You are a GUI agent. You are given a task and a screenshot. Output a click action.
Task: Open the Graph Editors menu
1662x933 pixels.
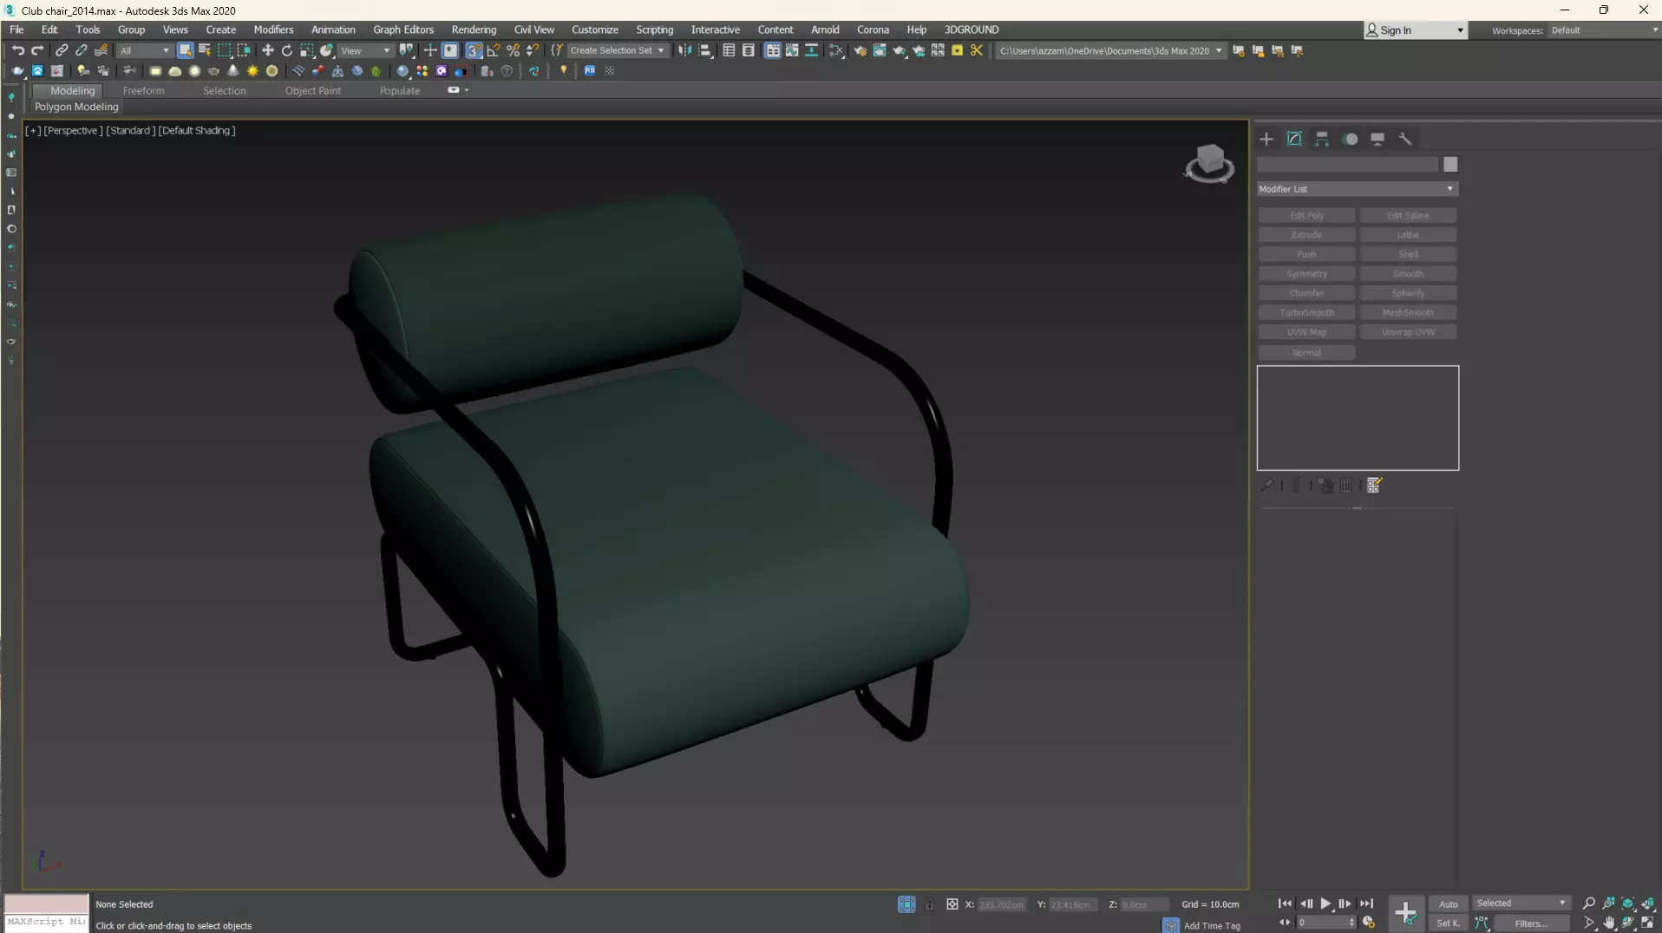(x=403, y=29)
